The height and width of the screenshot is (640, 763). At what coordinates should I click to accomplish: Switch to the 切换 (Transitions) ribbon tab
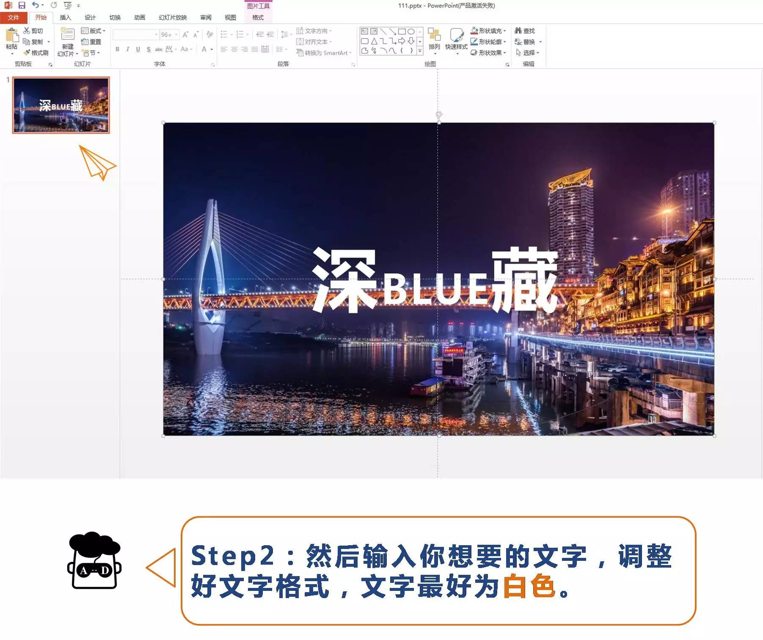(115, 17)
